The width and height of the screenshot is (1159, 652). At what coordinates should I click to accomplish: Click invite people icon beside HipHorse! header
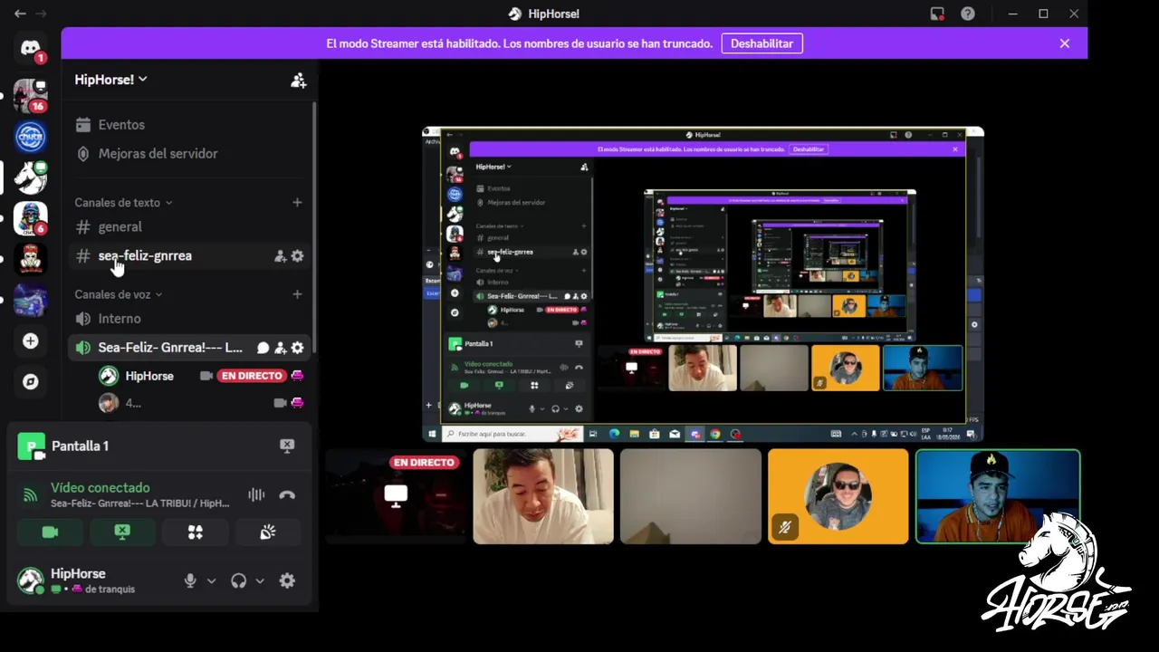(x=298, y=80)
